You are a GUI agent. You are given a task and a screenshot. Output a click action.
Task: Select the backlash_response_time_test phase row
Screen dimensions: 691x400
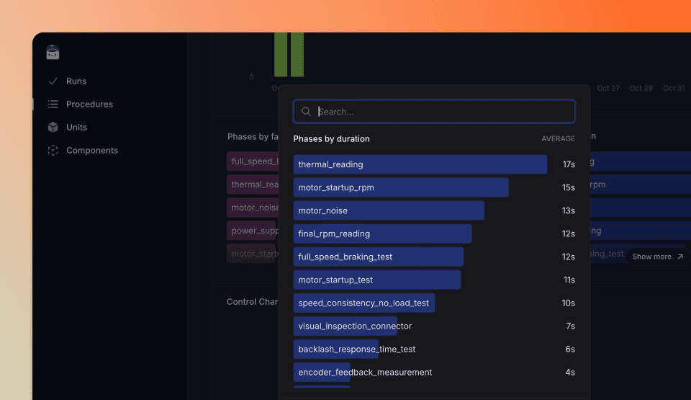pos(434,350)
